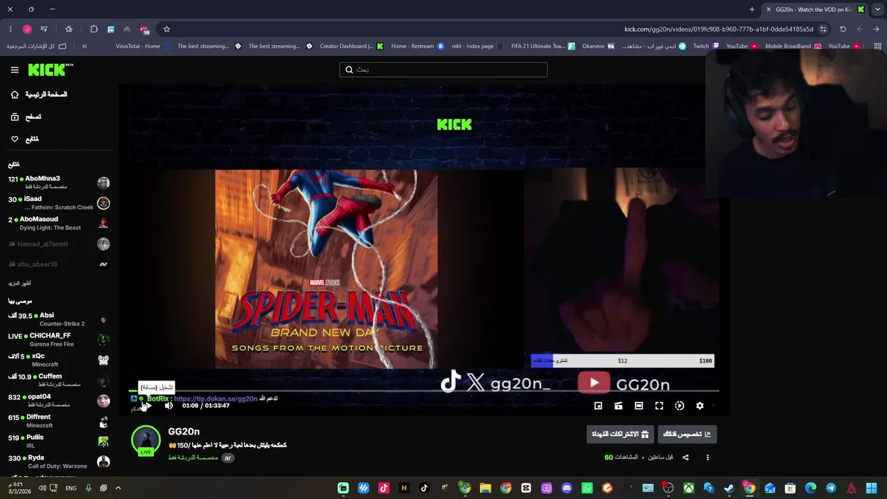Expand the Show more (أظهر المزيد) list

[19, 283]
